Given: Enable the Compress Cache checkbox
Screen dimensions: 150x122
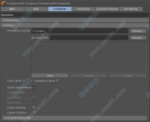Looking at the screenshot, I should click(x=57, y=81).
